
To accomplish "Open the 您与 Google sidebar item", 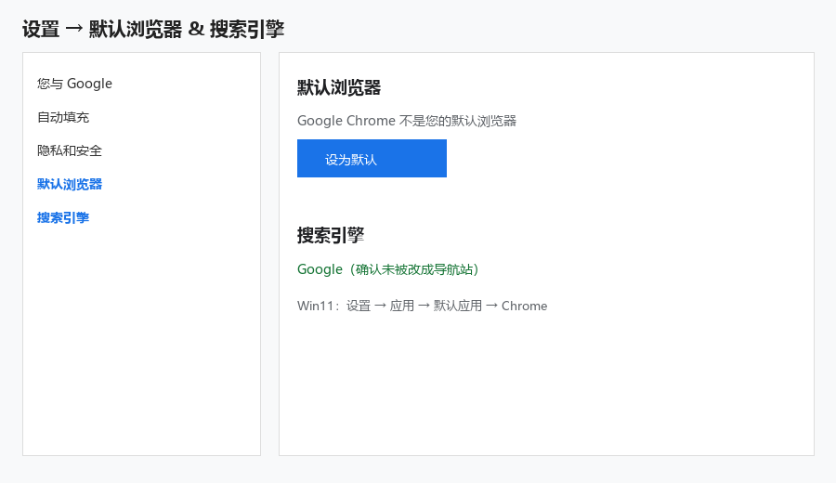I will [74, 84].
